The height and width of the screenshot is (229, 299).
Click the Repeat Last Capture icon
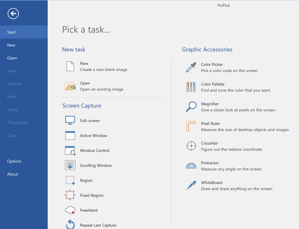(x=70, y=224)
